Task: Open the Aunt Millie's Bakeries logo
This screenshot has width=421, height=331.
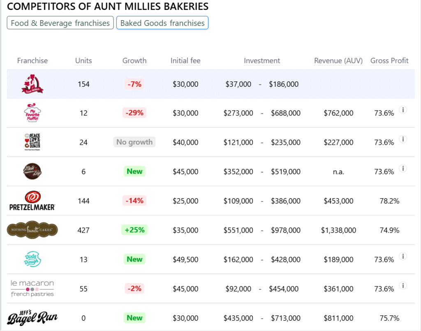Action: (32, 84)
